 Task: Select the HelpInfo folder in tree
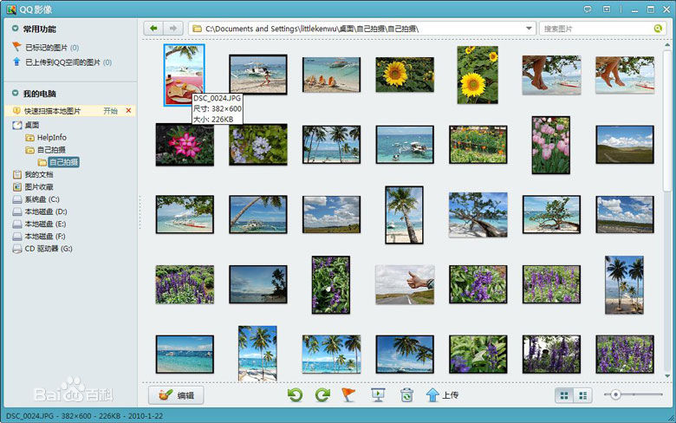51,138
